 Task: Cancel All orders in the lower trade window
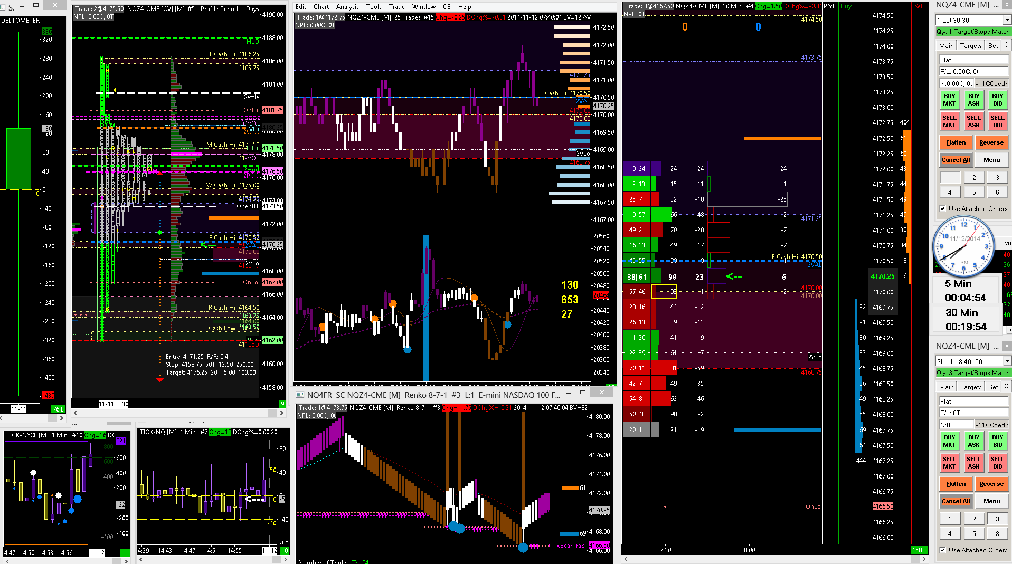pos(956,501)
